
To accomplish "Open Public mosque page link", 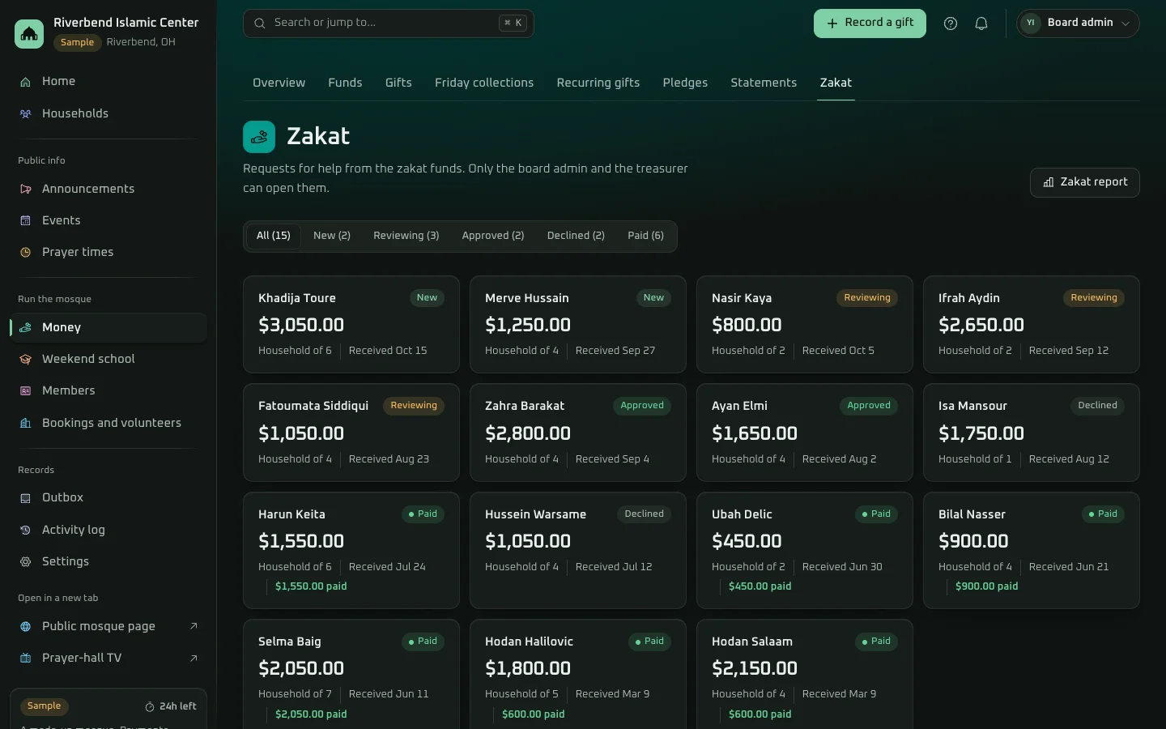I will click(x=109, y=626).
